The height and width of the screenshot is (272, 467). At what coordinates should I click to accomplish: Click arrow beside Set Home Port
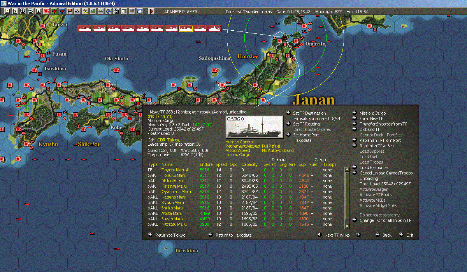(288, 134)
